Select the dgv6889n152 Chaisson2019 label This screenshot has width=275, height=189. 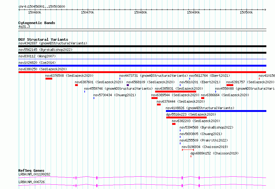214,153
